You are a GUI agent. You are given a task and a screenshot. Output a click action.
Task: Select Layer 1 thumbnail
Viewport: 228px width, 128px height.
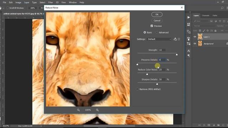coord(200,37)
